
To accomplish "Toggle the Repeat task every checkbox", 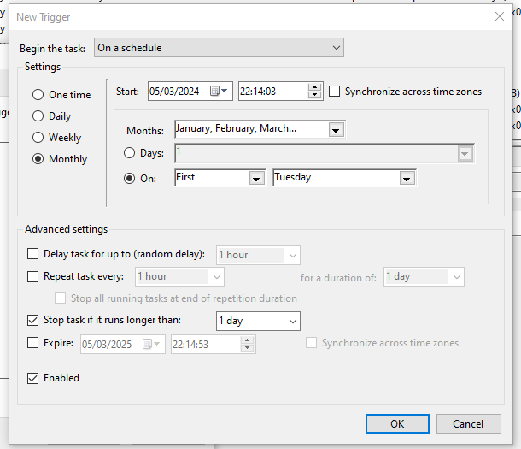I will [x=33, y=276].
